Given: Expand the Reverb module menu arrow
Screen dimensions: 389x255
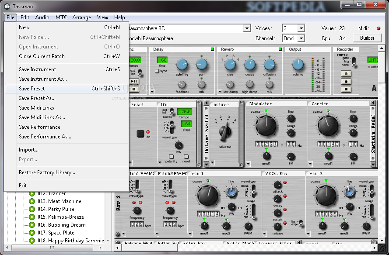Looking at the screenshot, I should pos(220,92).
